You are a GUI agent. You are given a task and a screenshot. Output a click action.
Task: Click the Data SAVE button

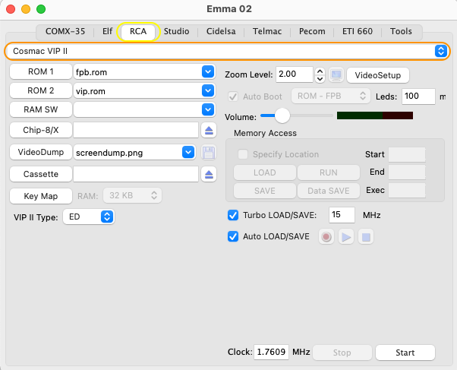[329, 191]
